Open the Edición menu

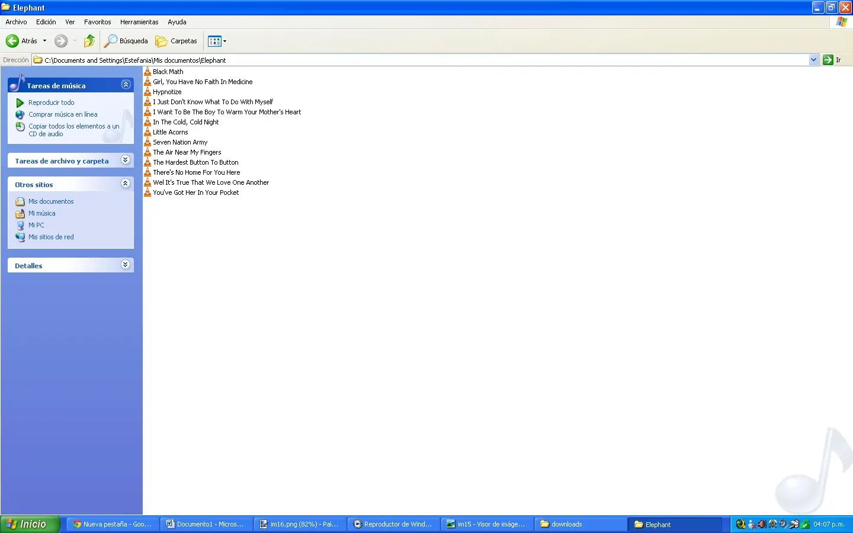point(46,22)
